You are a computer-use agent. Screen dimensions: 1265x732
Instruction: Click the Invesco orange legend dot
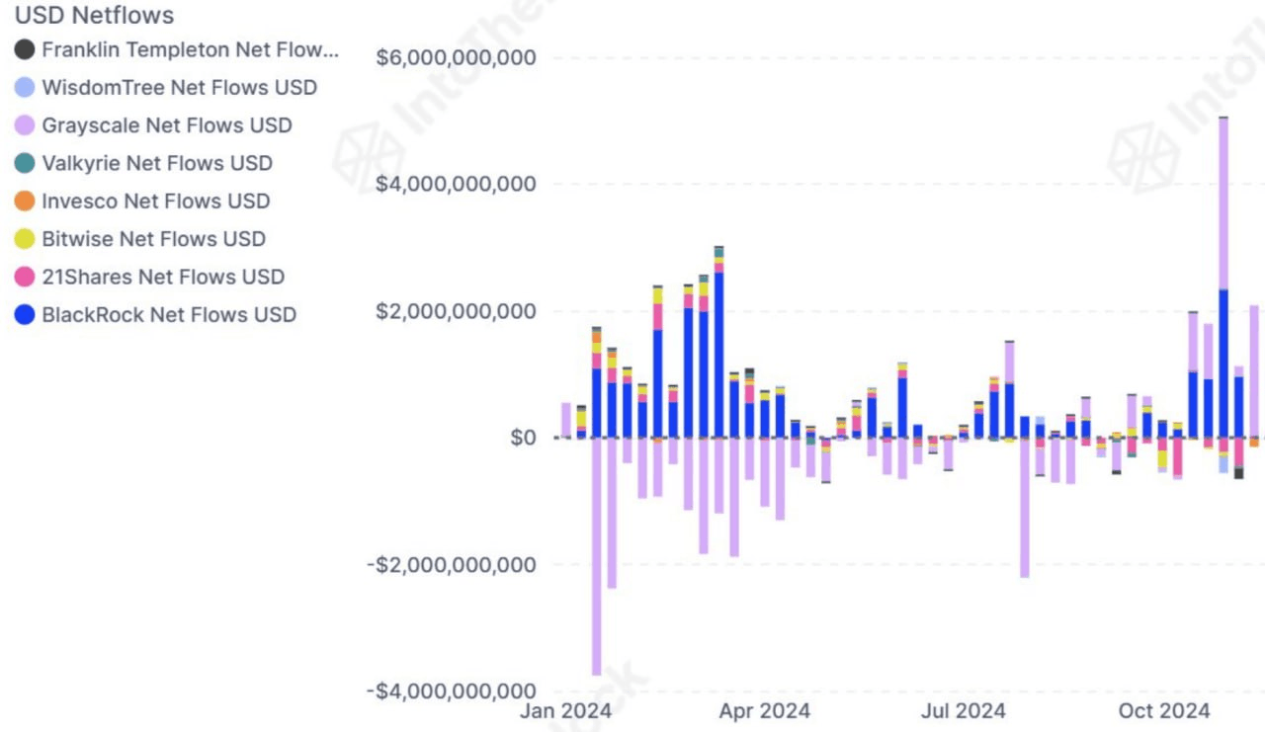coord(25,201)
